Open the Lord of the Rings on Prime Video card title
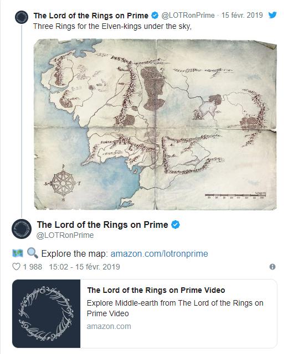288x354 pixels. pyautogui.click(x=156, y=290)
